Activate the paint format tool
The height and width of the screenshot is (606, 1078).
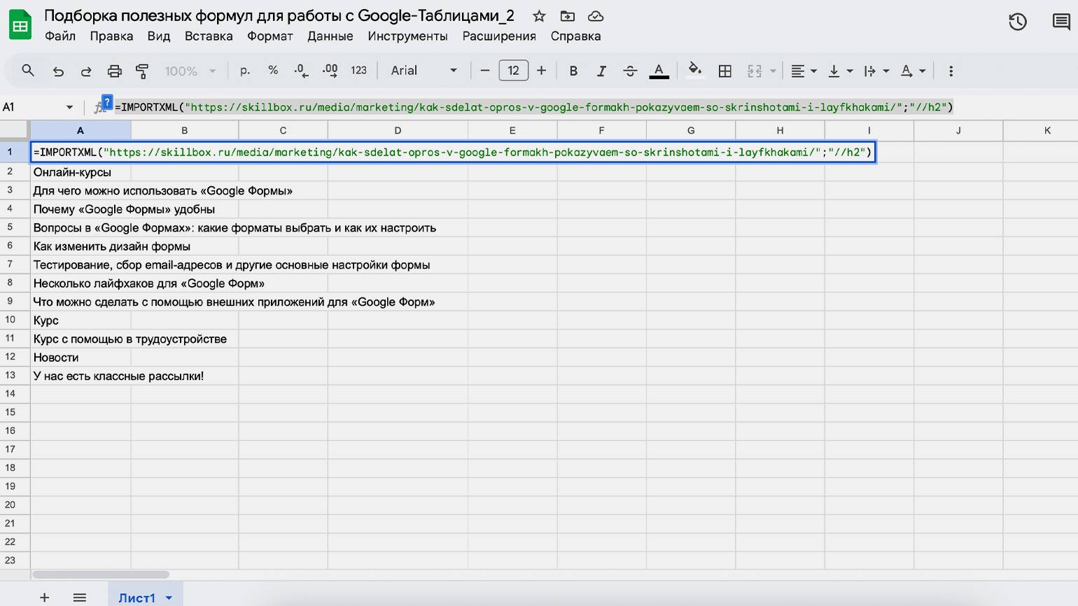point(142,71)
